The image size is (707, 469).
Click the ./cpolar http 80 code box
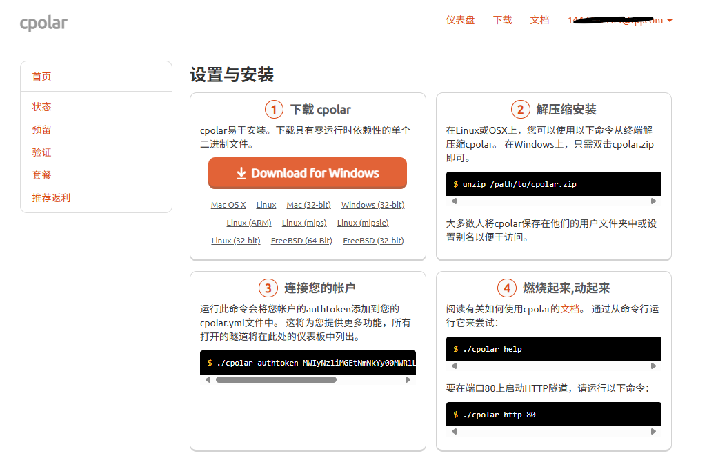click(x=554, y=414)
